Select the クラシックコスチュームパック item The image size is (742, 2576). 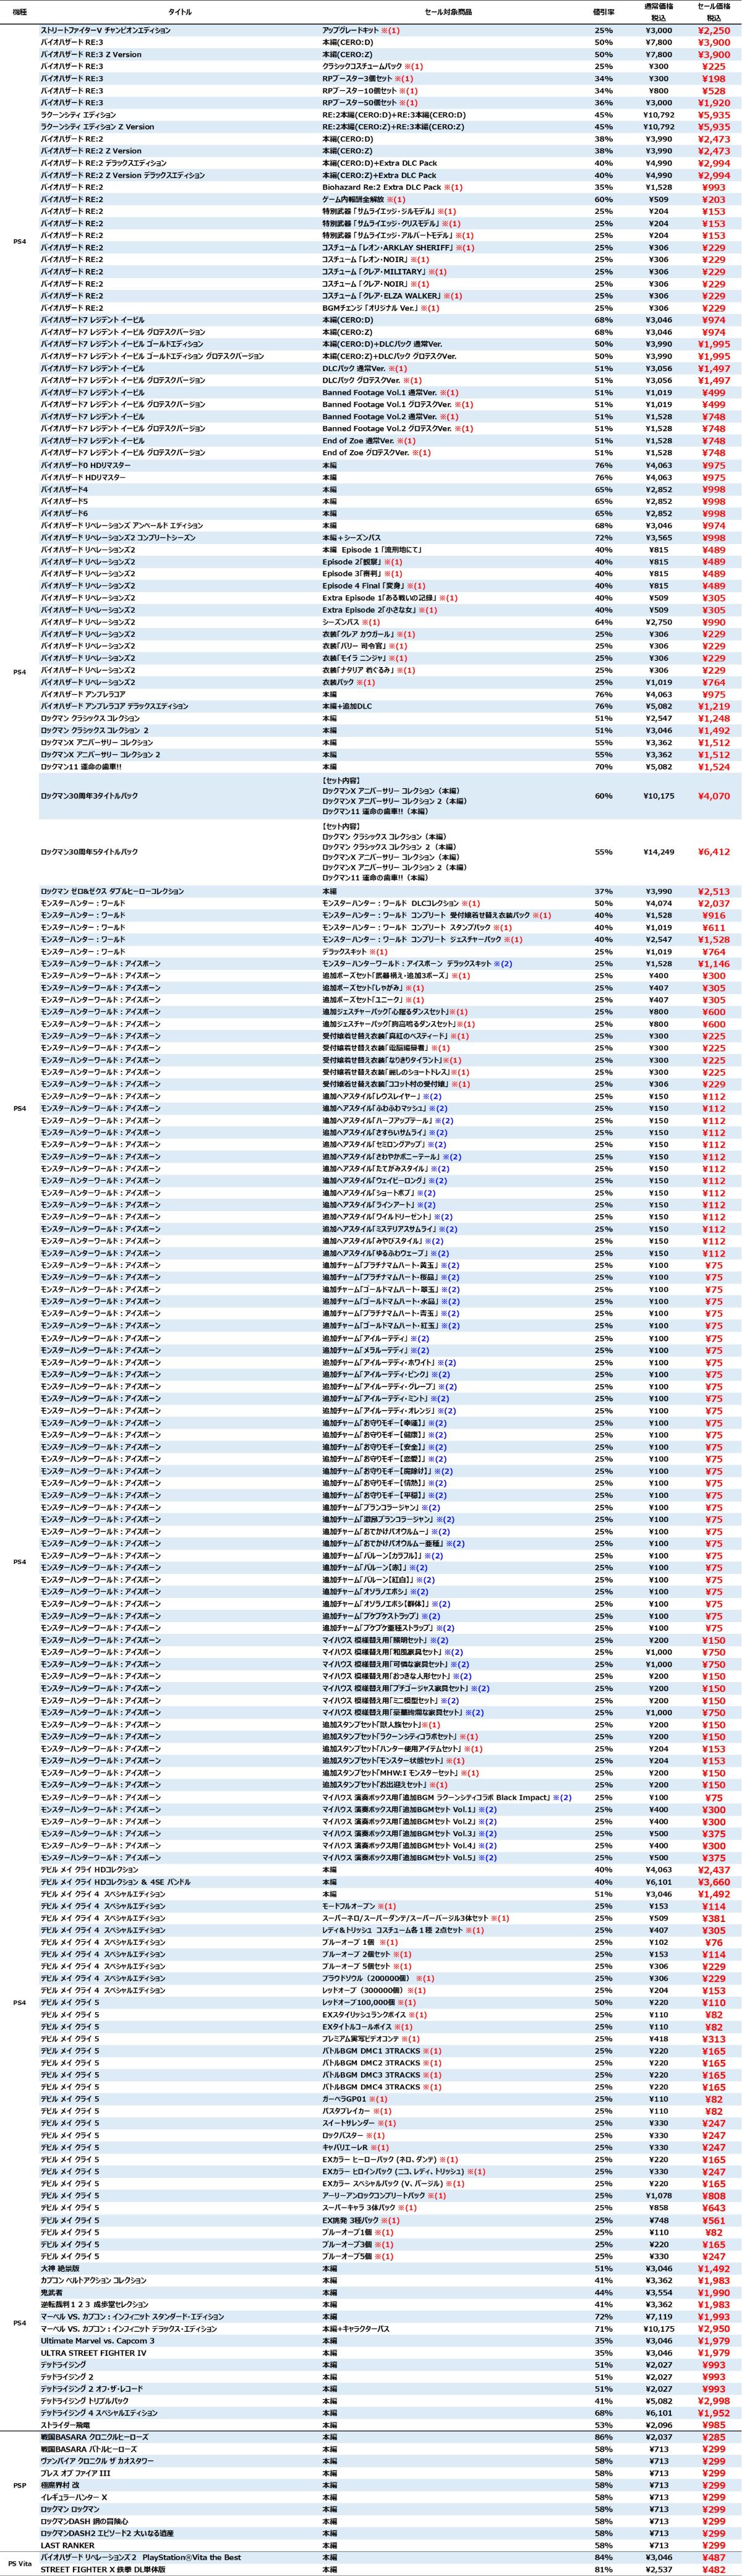click(x=373, y=67)
